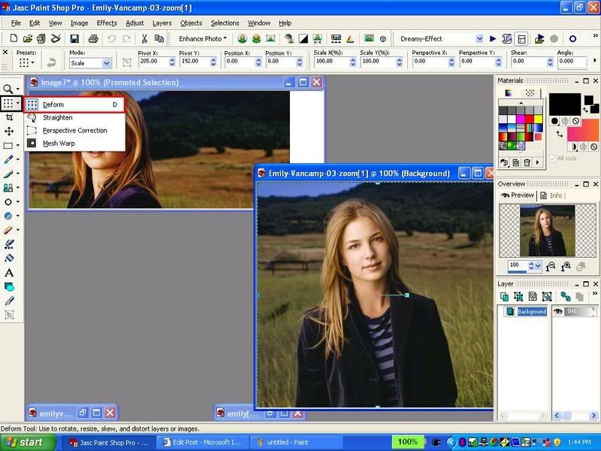The width and height of the screenshot is (601, 451).
Task: Choose the Text tool
Action: (x=9, y=273)
